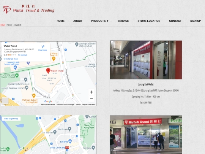
Task: Click the Jurong Regional Library marker
Action: coord(27,88)
